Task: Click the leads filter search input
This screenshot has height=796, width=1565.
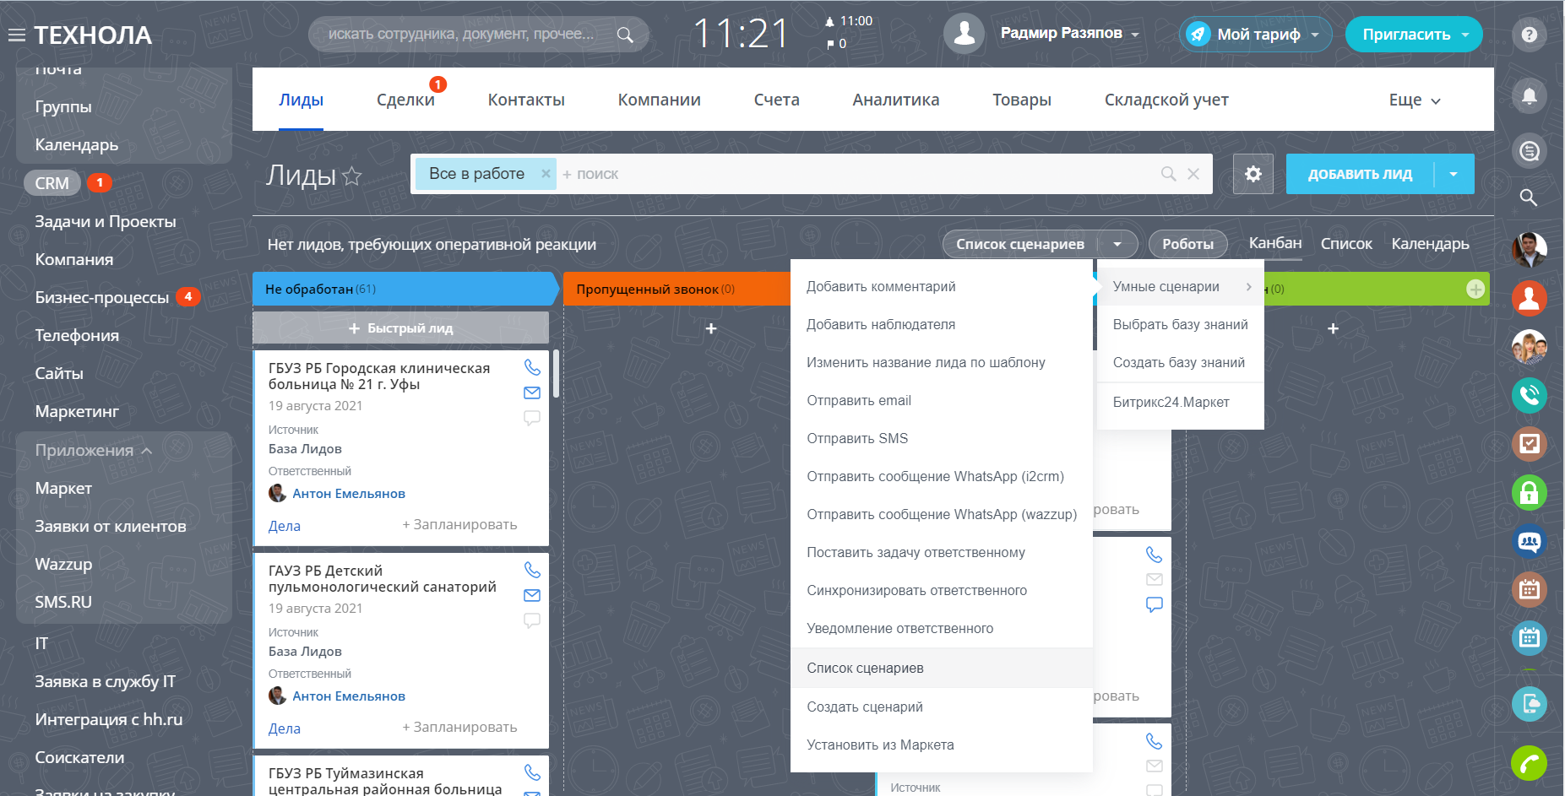Action: coord(857,174)
